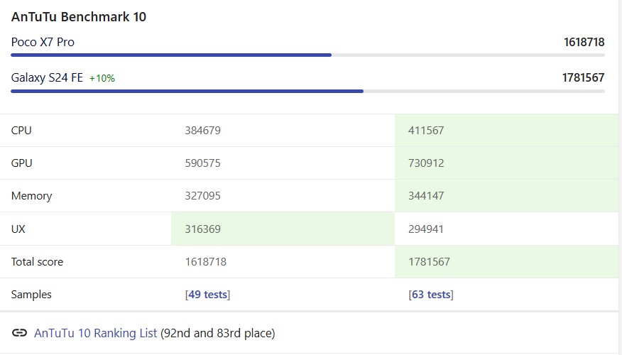Click the chain link icon beside AnTuTu ranking
This screenshot has width=622, height=355.
tap(21, 333)
